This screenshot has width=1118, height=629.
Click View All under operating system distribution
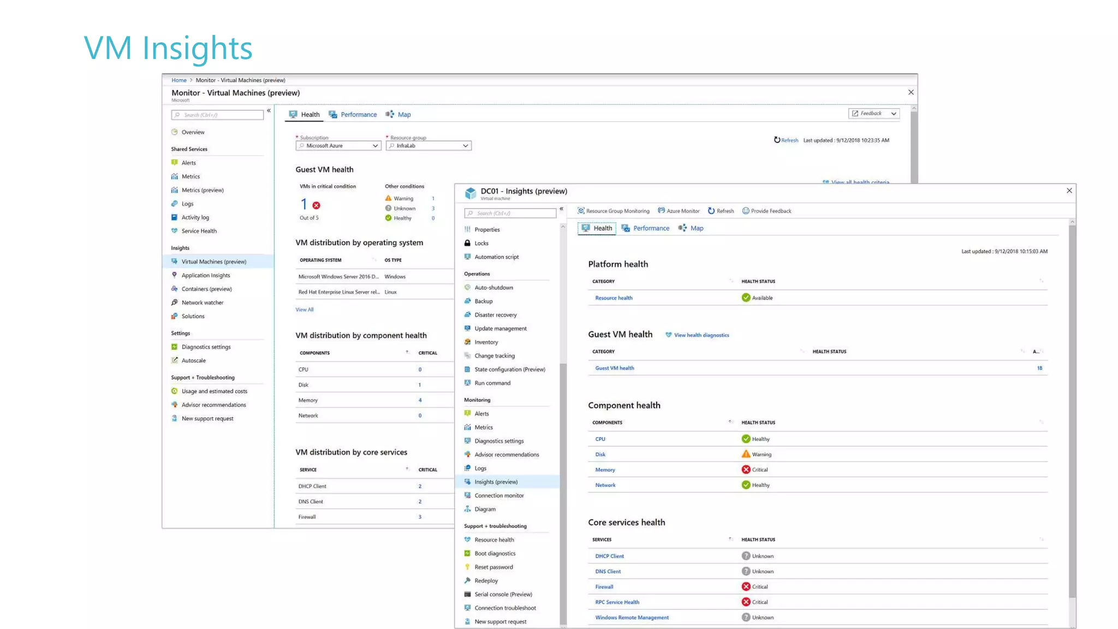(305, 310)
